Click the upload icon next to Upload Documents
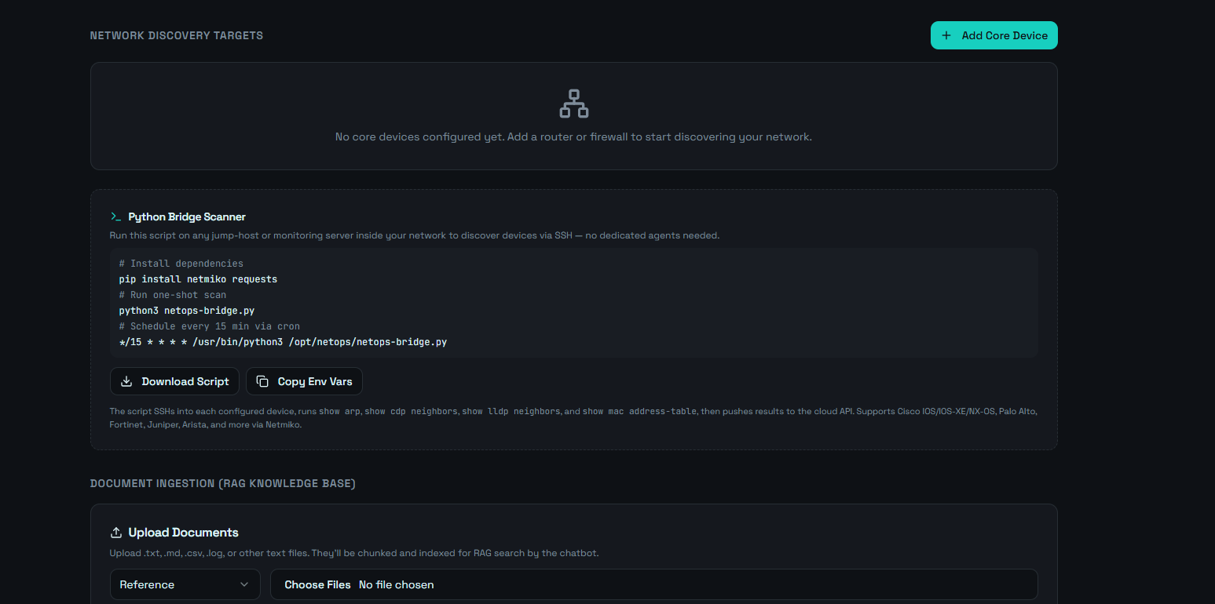 [x=116, y=532]
